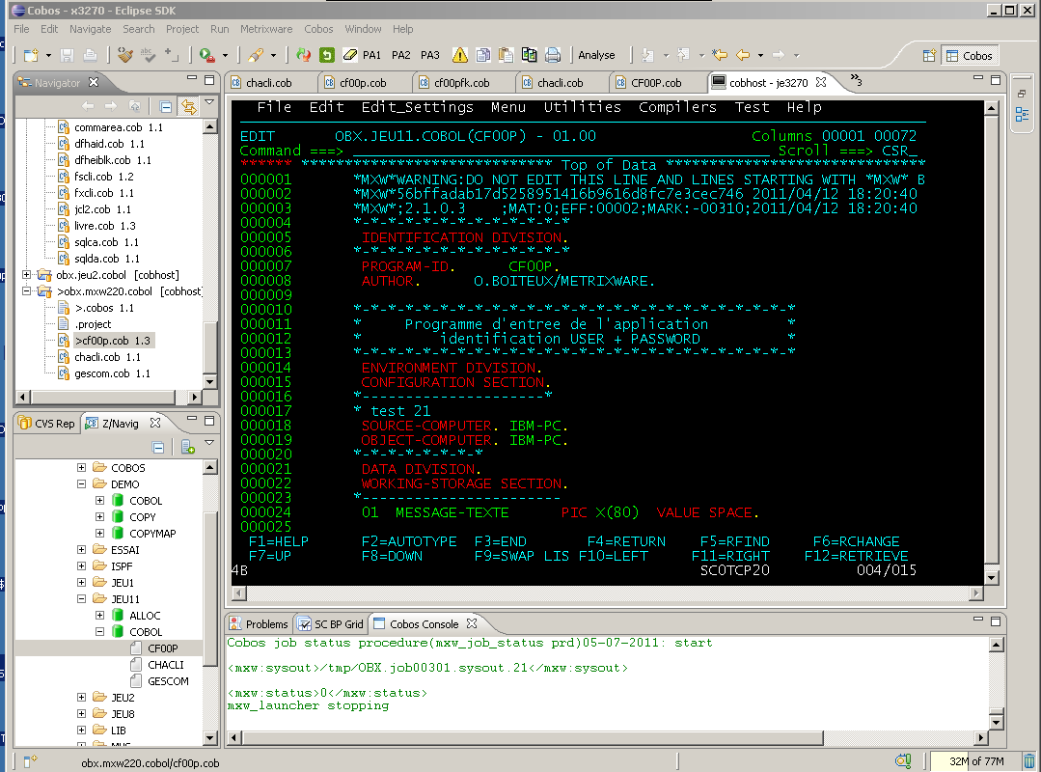Open the Navigator view menu triangle
The height and width of the screenshot is (772, 1041).
(209, 103)
